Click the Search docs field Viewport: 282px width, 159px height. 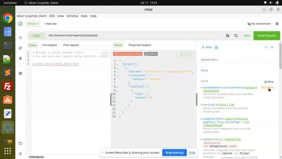[238, 60]
